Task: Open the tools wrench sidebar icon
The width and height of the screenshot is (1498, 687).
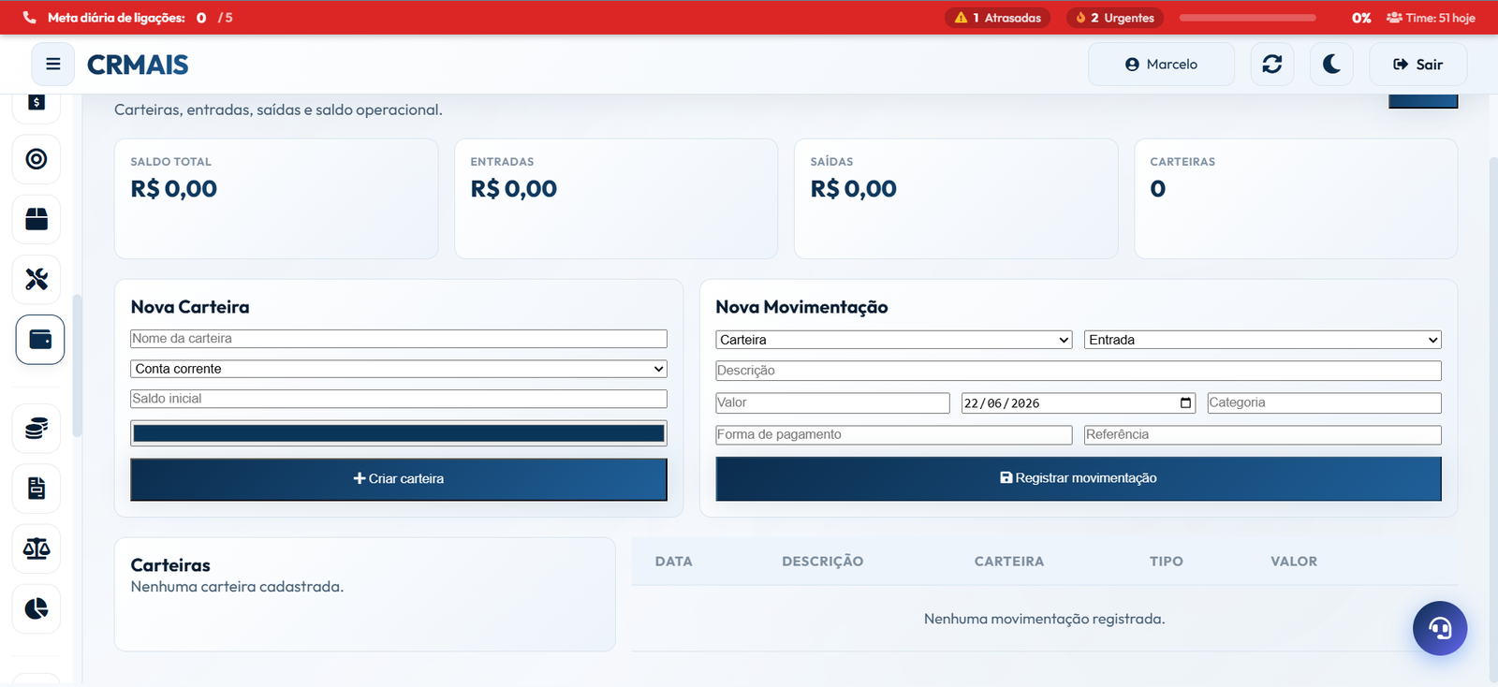Action: click(x=37, y=279)
